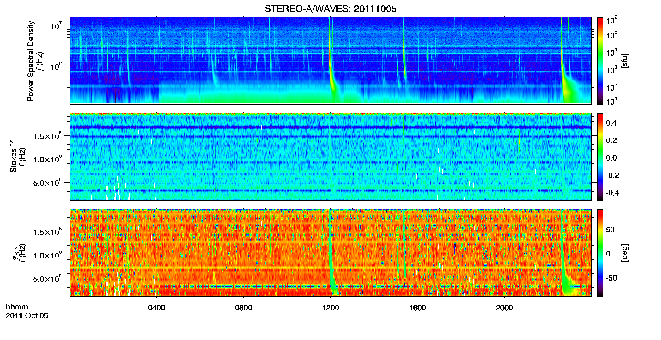Click the Stokes V axis label
The height and width of the screenshot is (340, 661).
13,156
